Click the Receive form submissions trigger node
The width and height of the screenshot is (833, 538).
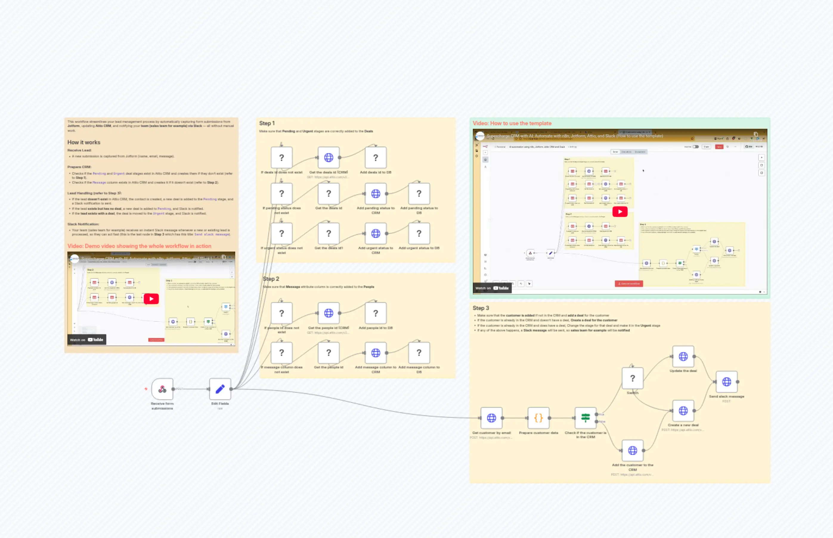point(162,389)
